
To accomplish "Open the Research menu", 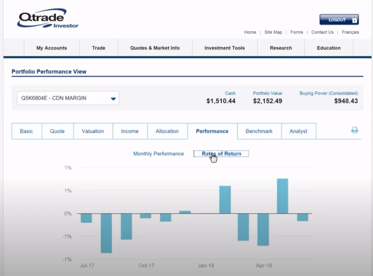I will click(x=281, y=48).
